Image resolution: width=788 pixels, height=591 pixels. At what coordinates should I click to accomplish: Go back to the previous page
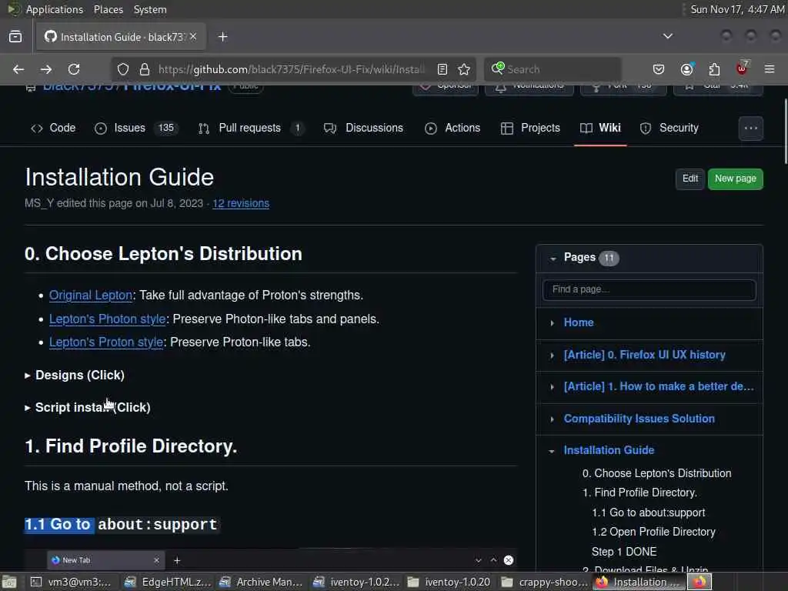18,69
